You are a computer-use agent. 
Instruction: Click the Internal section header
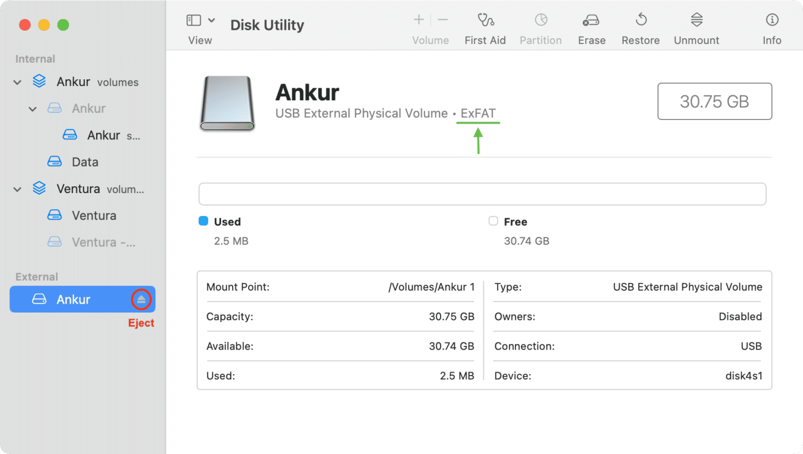point(35,59)
